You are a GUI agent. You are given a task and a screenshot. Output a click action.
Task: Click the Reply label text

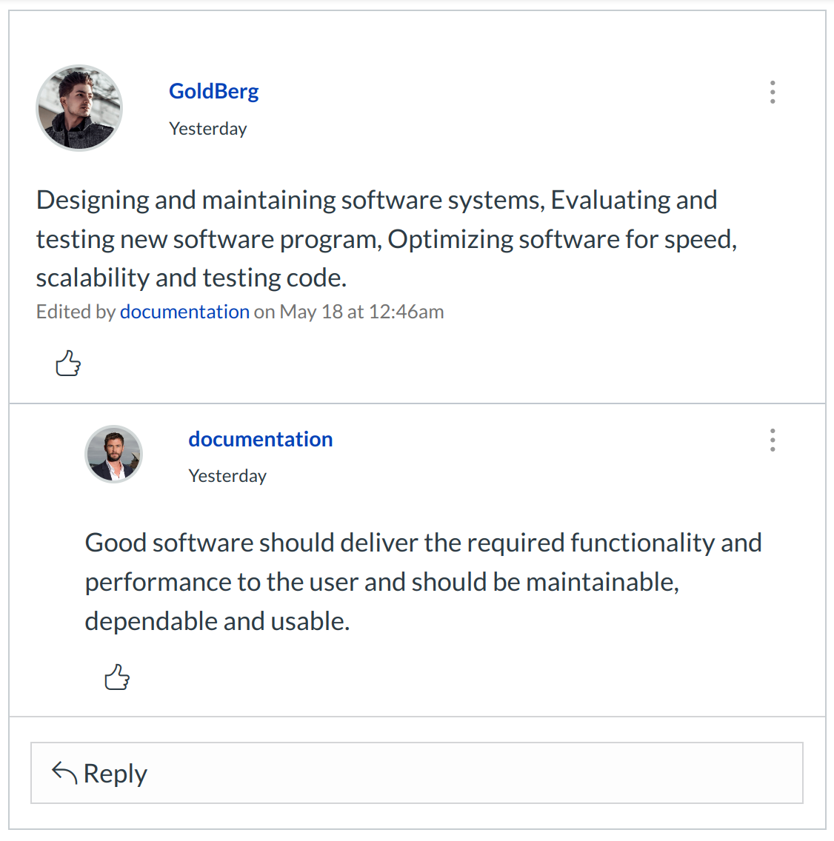click(x=116, y=774)
